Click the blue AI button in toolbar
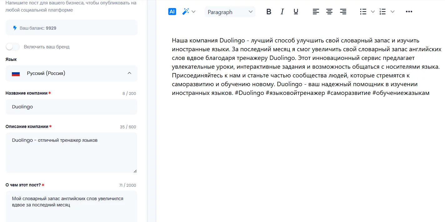Image resolution: width=445 pixels, height=222 pixels. tap(172, 12)
